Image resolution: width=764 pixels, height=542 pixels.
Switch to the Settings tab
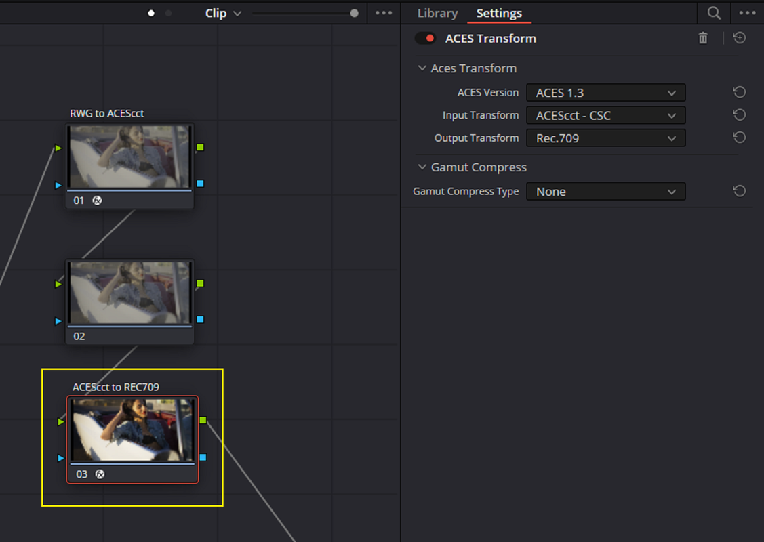[x=499, y=13]
